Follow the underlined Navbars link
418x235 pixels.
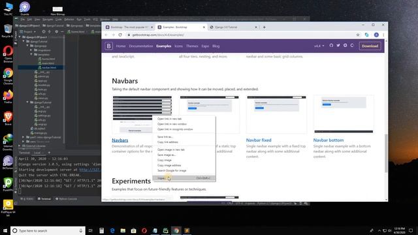120,140
